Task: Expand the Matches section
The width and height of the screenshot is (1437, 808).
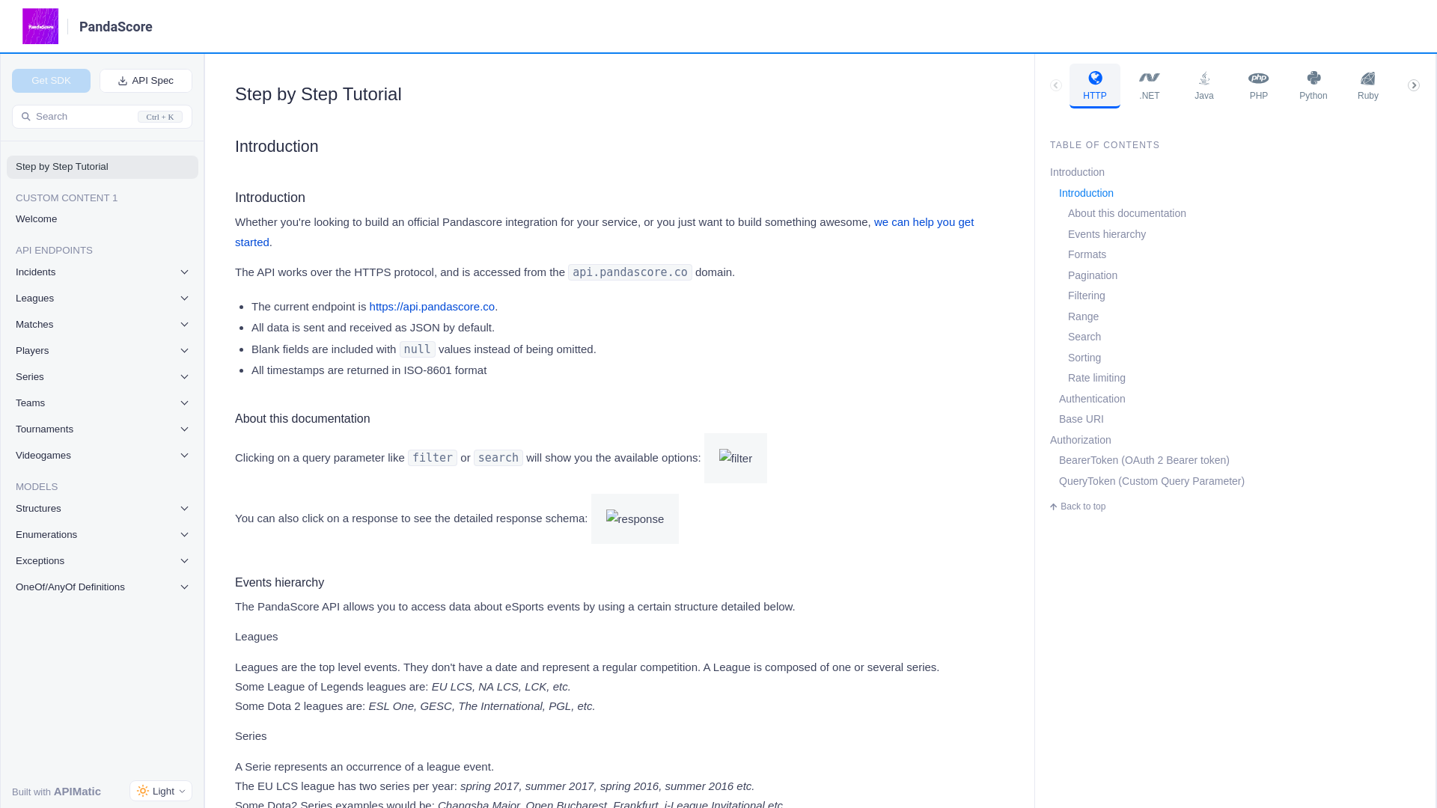Action: pyautogui.click(x=103, y=325)
